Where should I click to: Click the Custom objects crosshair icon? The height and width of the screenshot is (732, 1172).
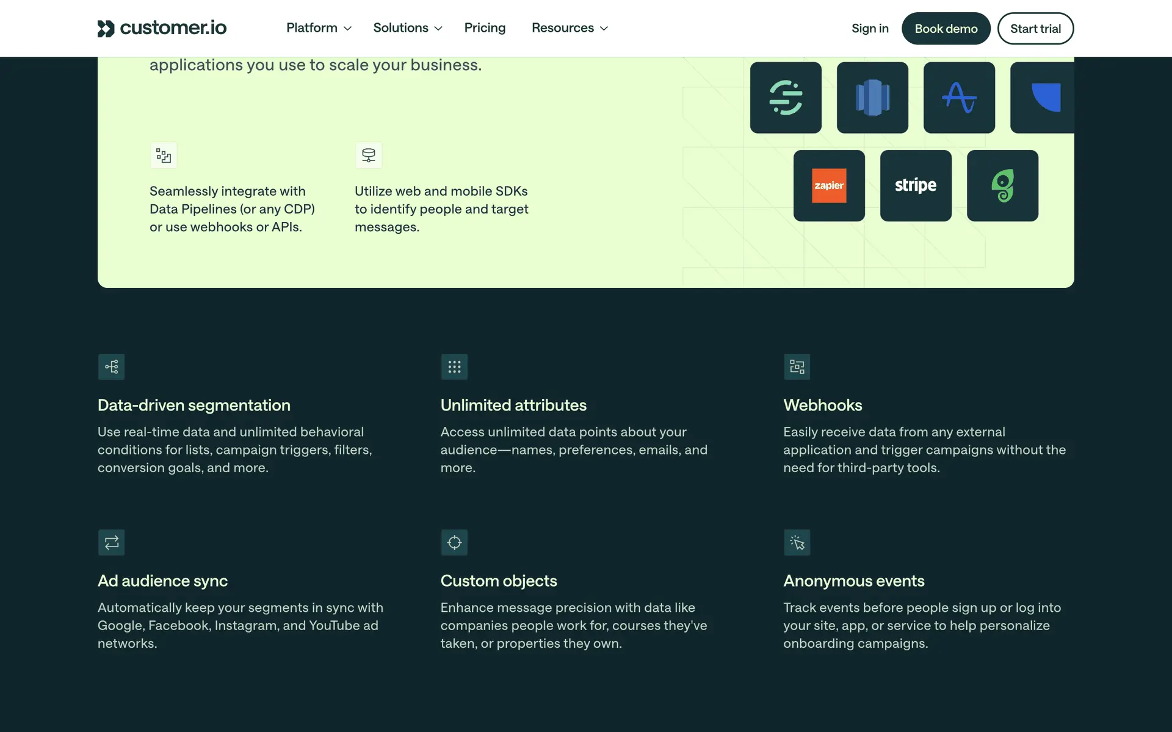tap(454, 542)
